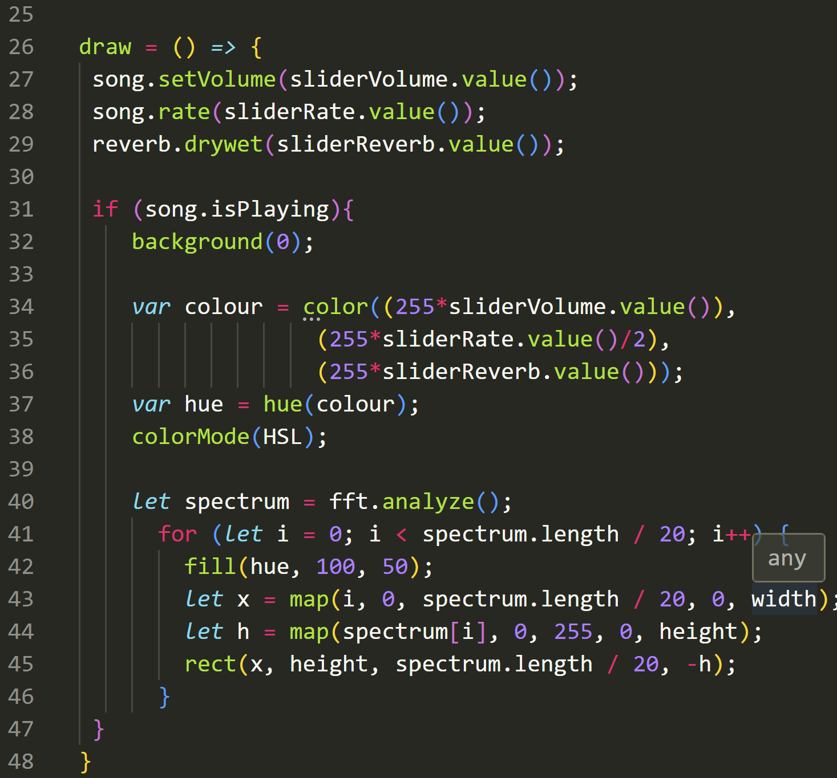Click the for keyword on line 41
Screen dimensions: 837x778
[x=177, y=534]
